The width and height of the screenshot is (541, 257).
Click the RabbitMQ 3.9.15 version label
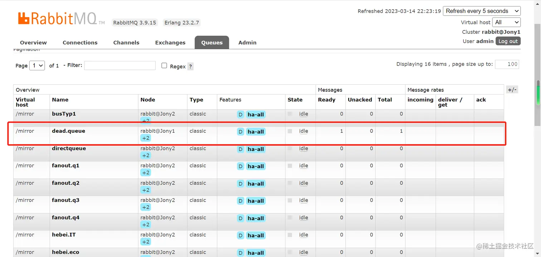pos(135,22)
